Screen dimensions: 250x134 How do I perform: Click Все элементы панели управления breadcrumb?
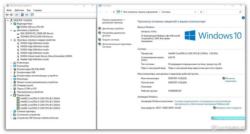(140, 12)
